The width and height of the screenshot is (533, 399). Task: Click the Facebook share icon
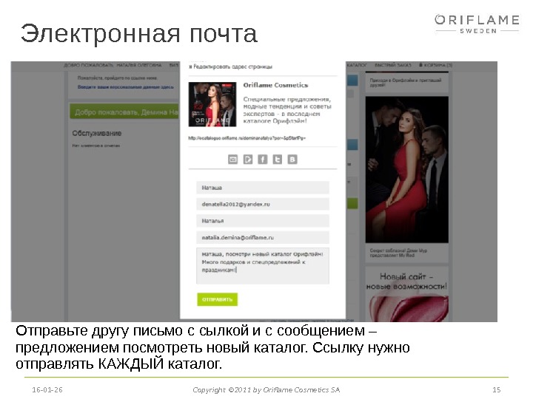(x=262, y=159)
